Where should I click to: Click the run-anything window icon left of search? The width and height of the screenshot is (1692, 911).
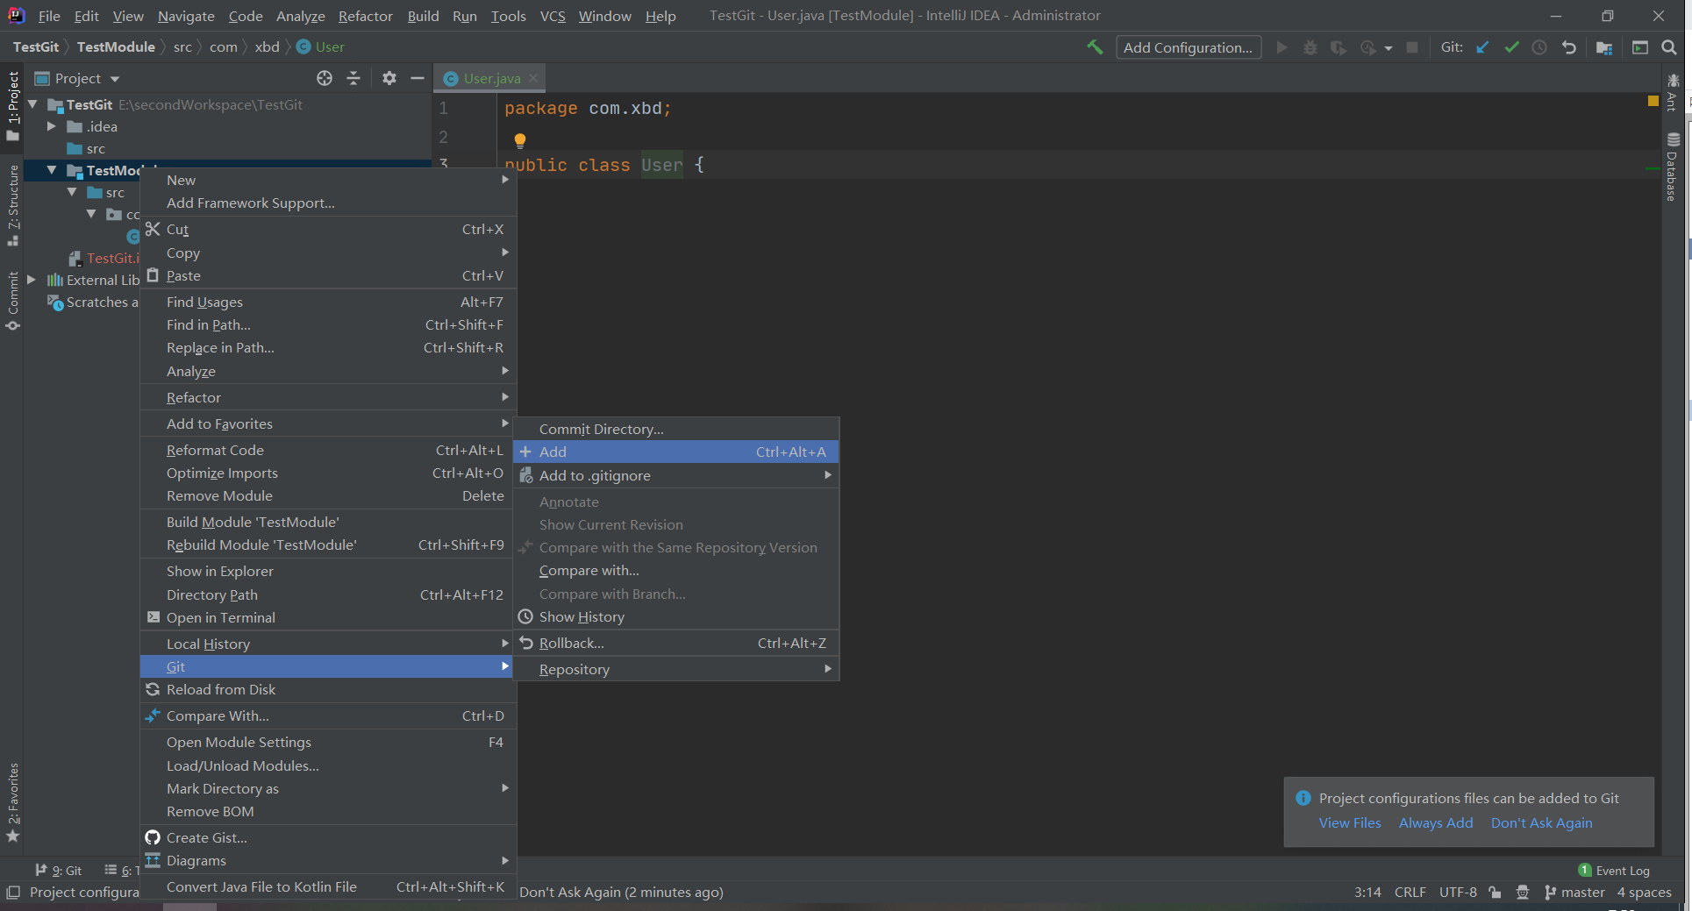coord(1639,47)
